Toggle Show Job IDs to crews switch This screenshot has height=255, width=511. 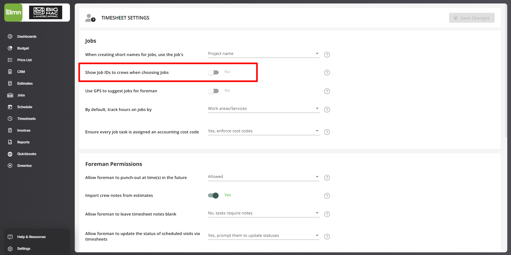coord(213,72)
